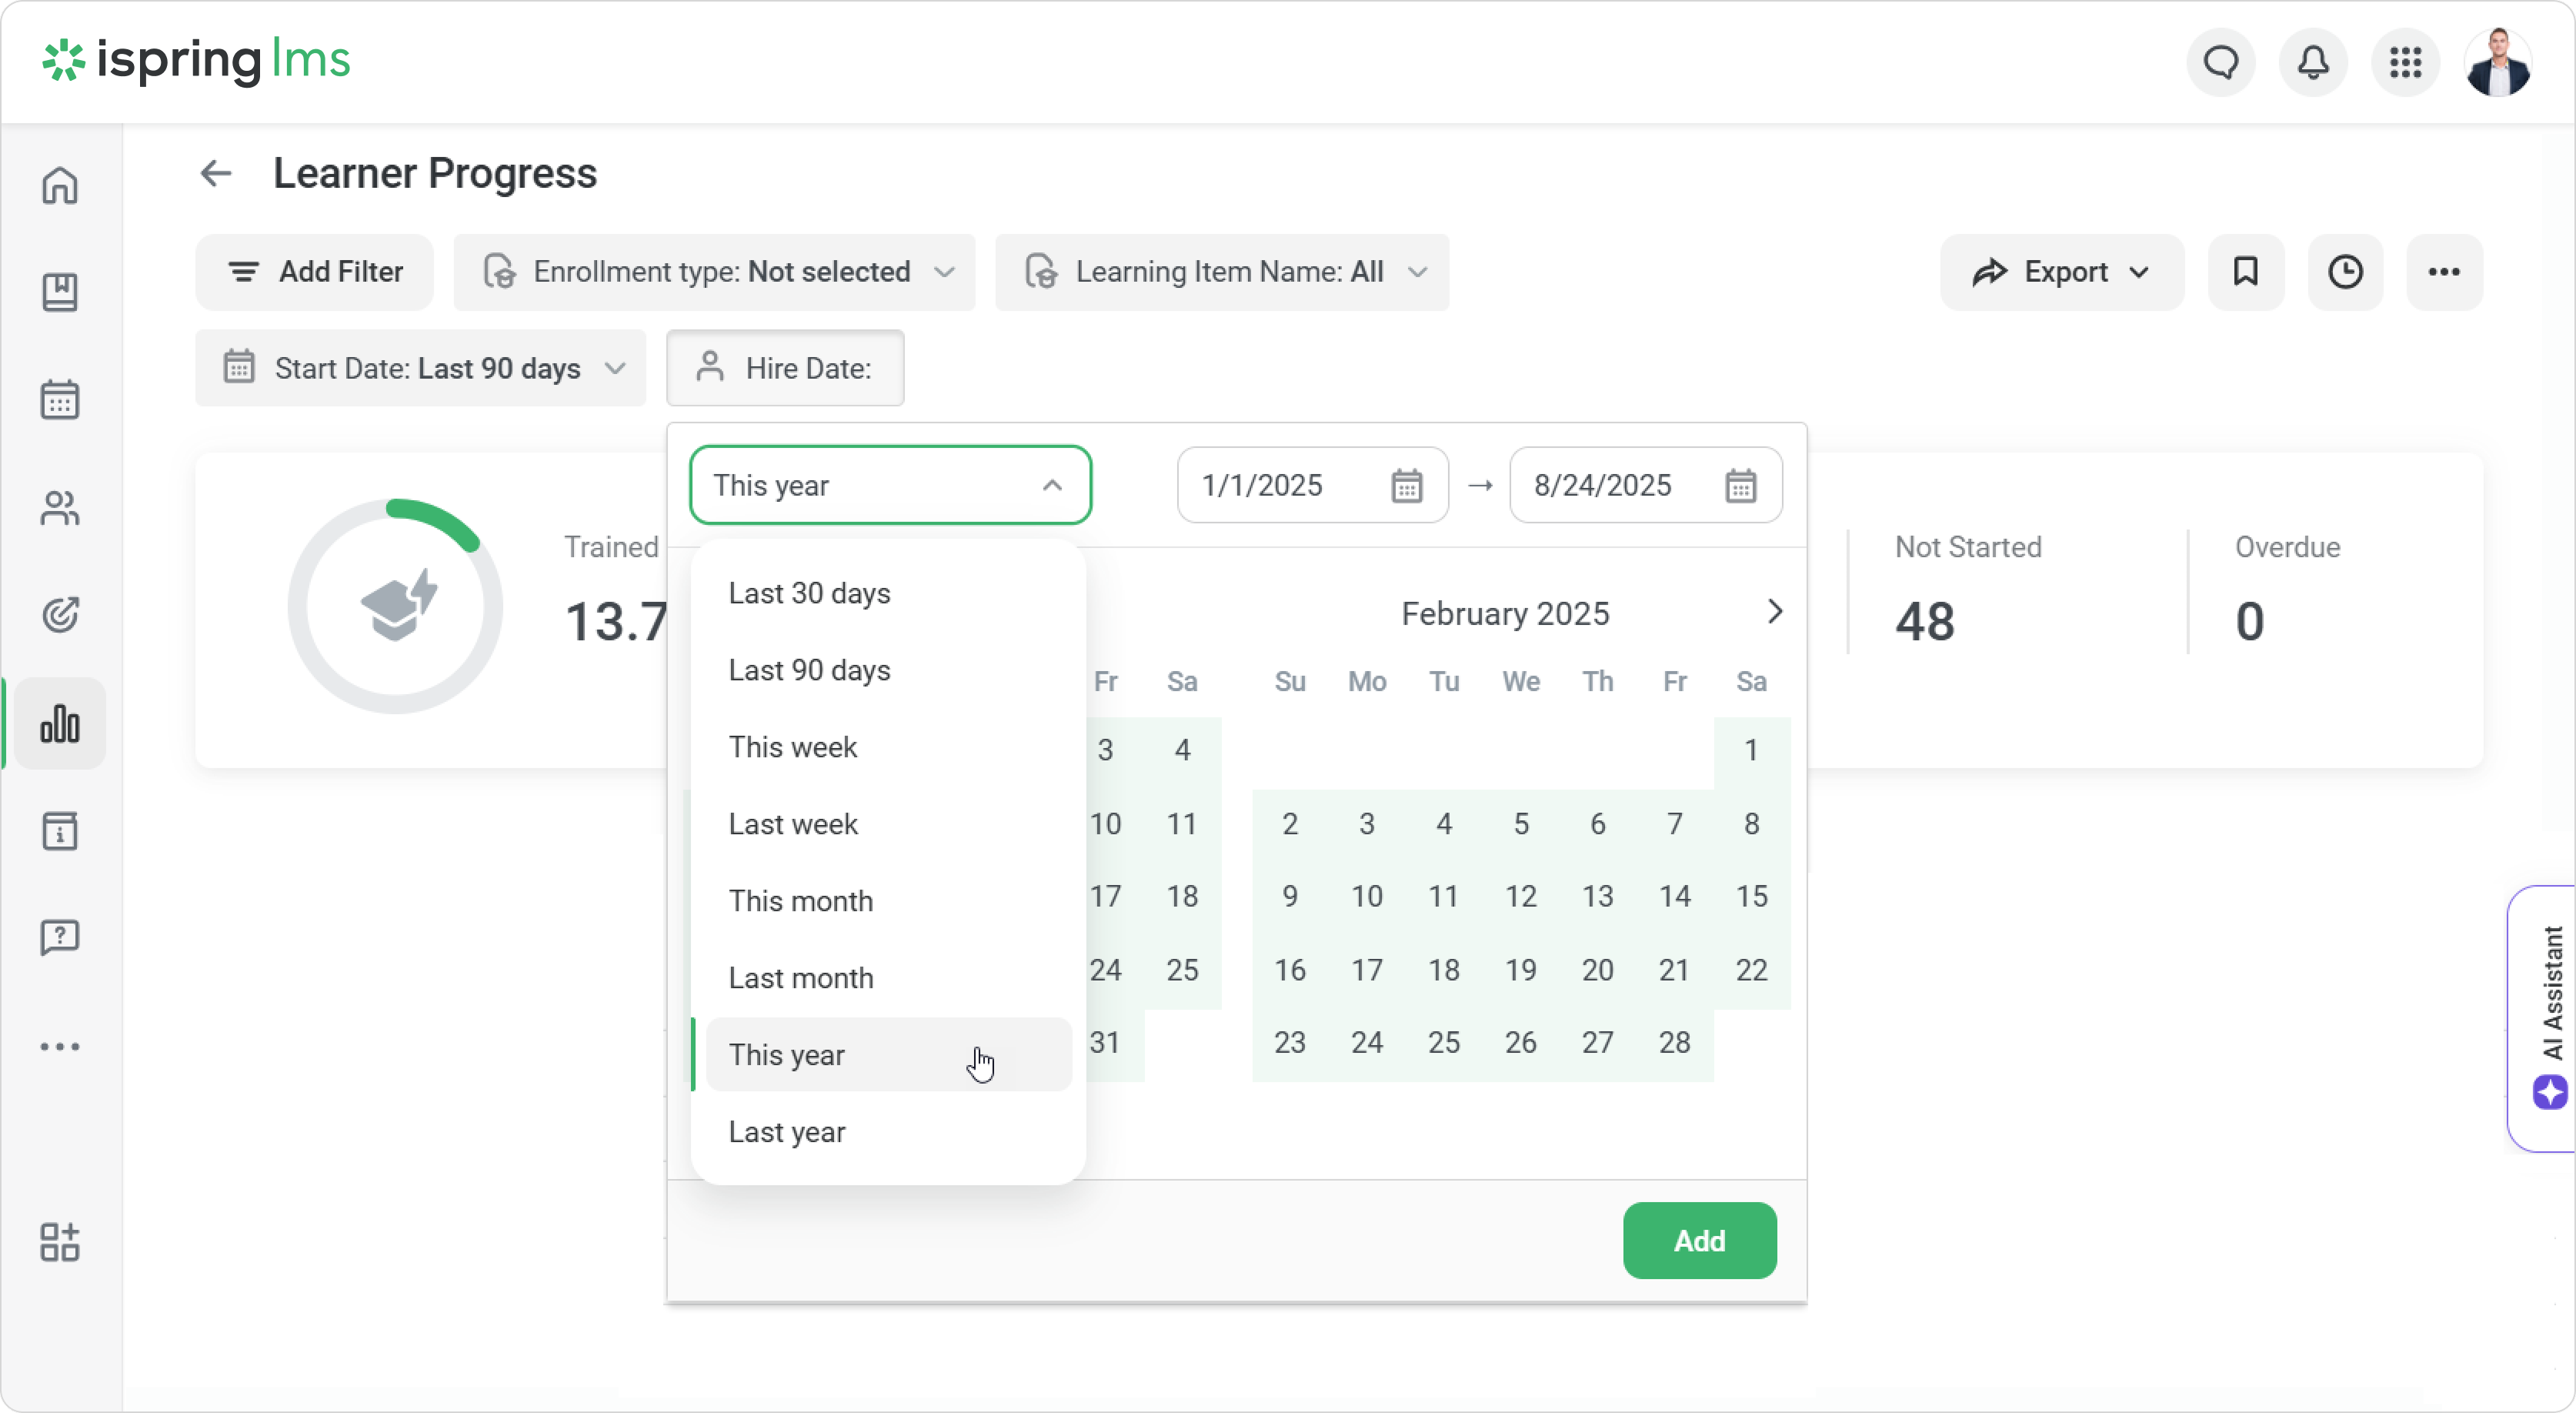2576x1413 pixels.
Task: Click the bookmark report icon
Action: coord(2246,272)
